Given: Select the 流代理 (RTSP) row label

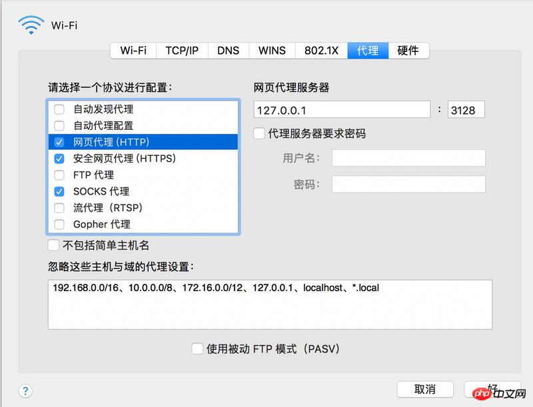Looking at the screenshot, I should click(108, 208).
